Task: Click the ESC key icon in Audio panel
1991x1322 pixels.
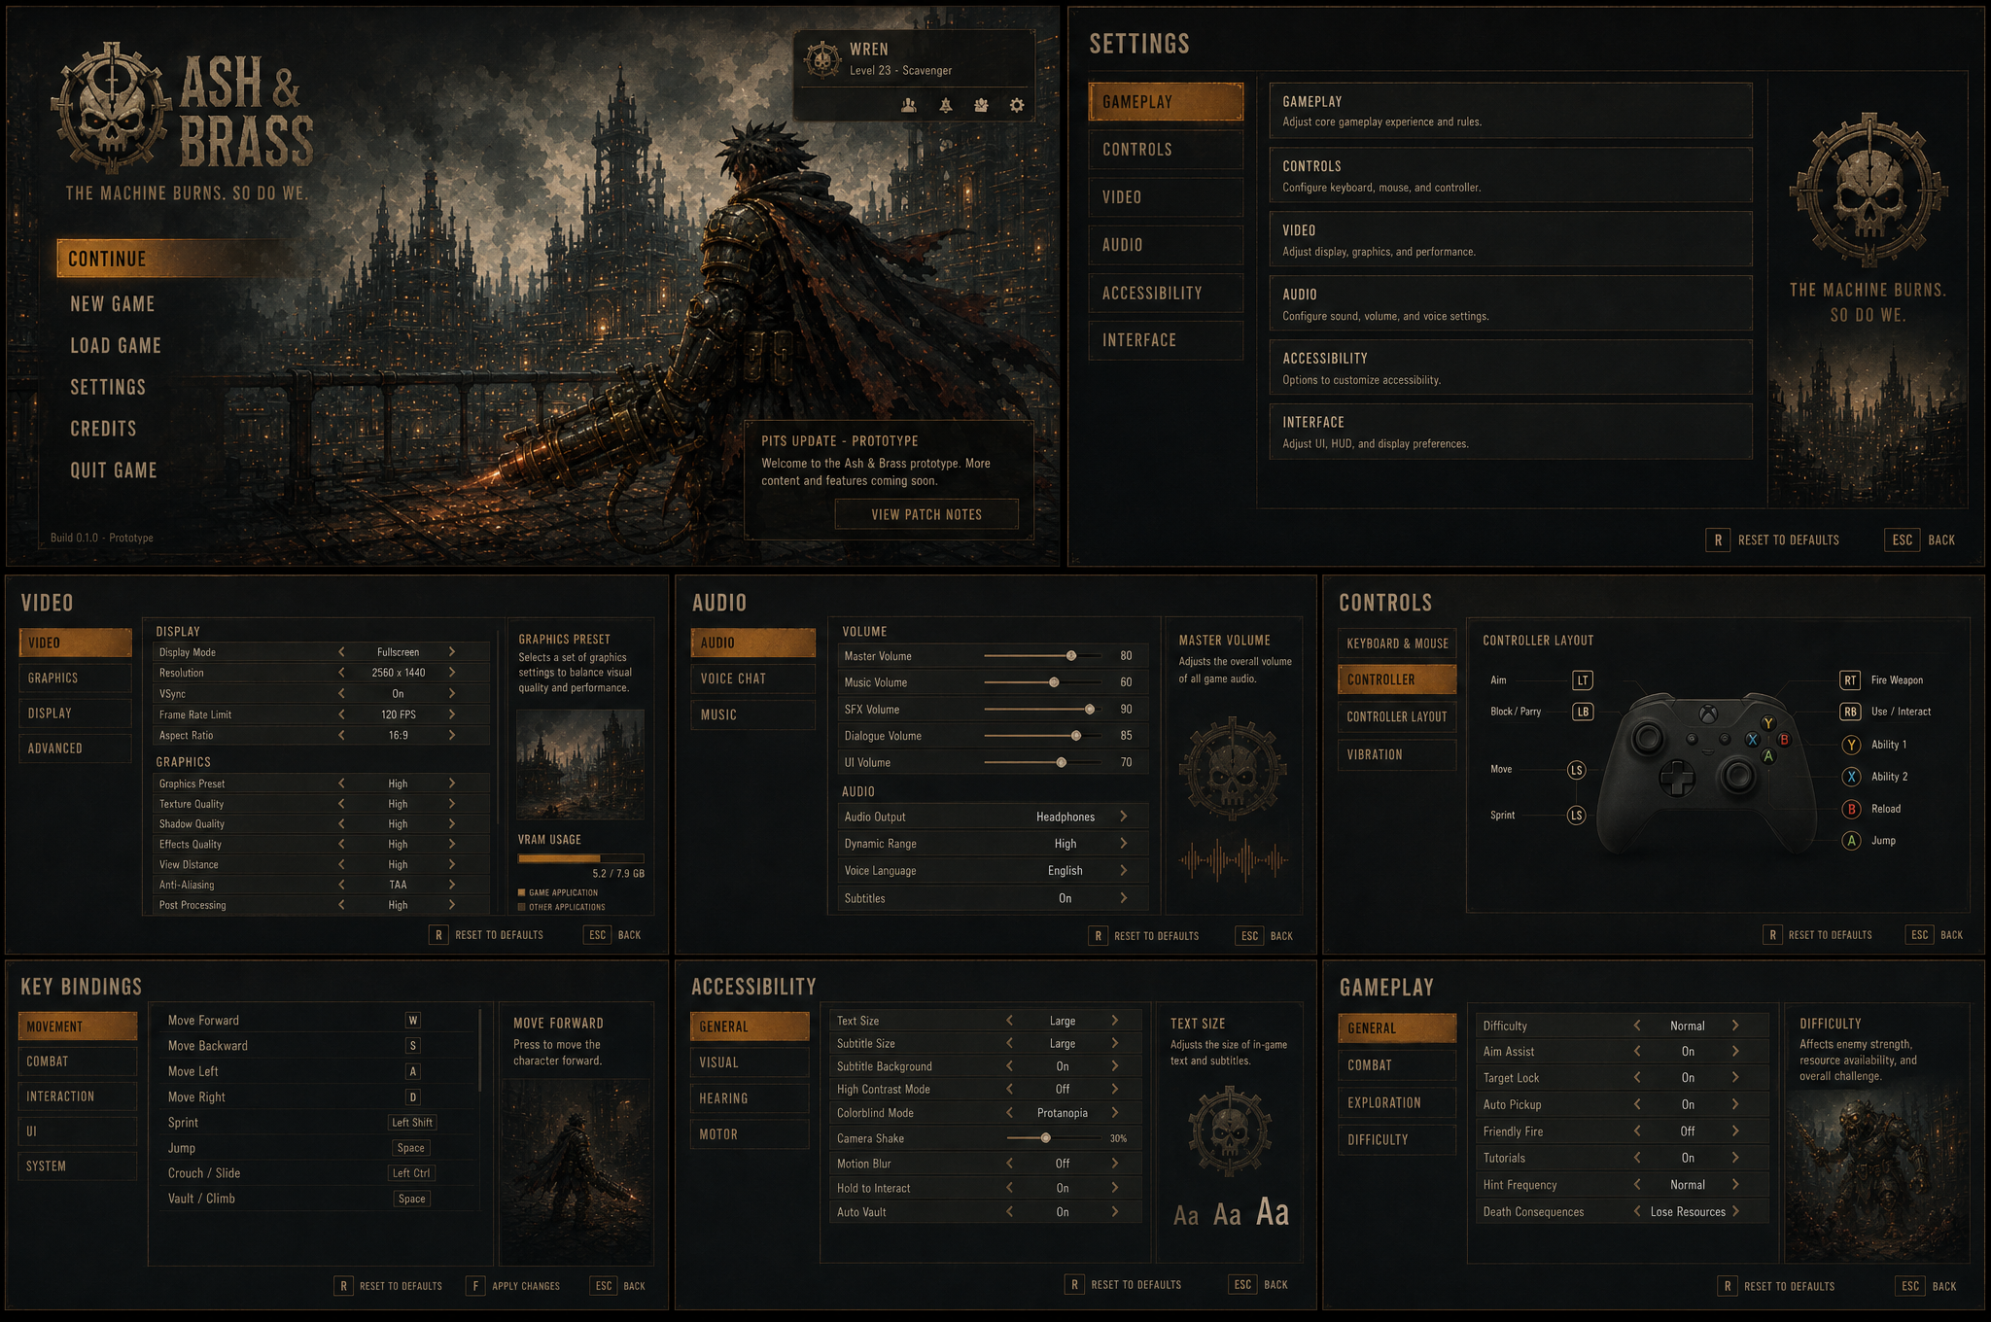Action: pyautogui.click(x=1249, y=936)
